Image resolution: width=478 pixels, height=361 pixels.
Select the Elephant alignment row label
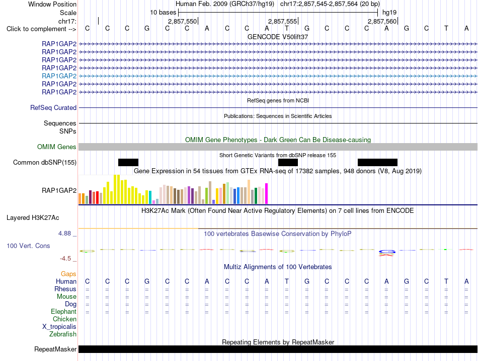[64, 311]
